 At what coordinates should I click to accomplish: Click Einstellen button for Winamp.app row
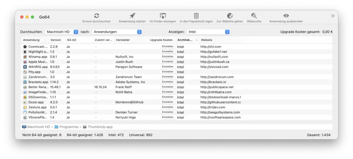click(168, 56)
